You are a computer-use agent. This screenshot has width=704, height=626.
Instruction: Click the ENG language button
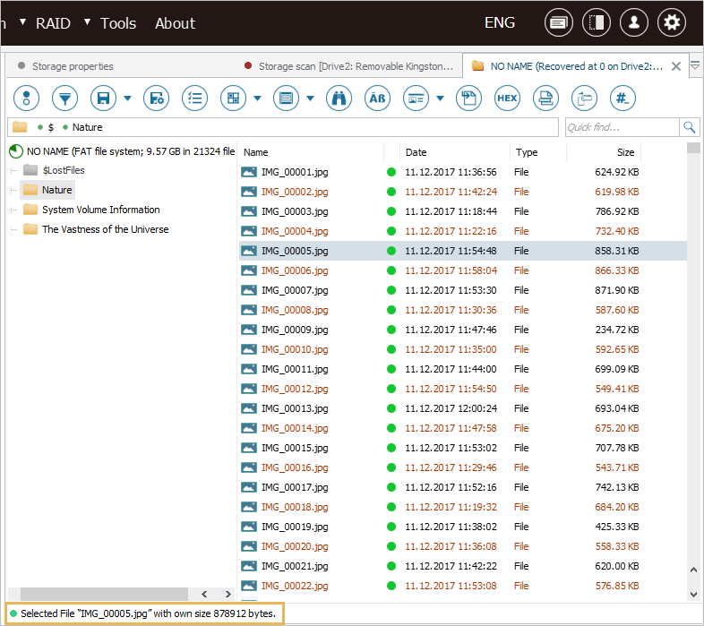pyautogui.click(x=500, y=23)
